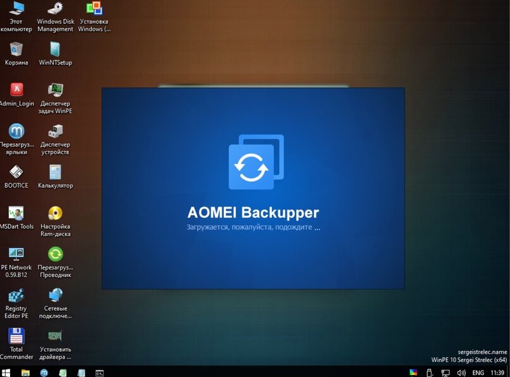Open the command prompt taskbar icon
Screen dimensions: 510x377
pos(99,373)
